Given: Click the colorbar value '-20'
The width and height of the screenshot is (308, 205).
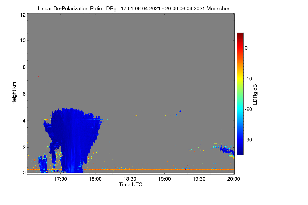Looking at the screenshot, I should click(x=248, y=109).
